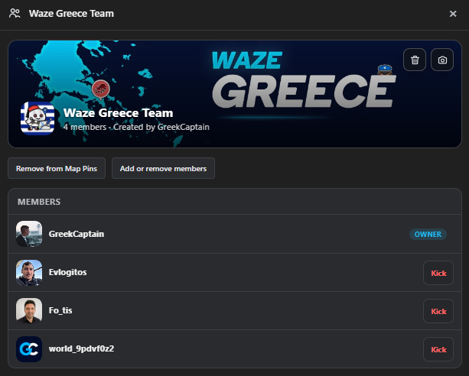Click the GC avatar of world_9pdvf0z2

[29, 349]
